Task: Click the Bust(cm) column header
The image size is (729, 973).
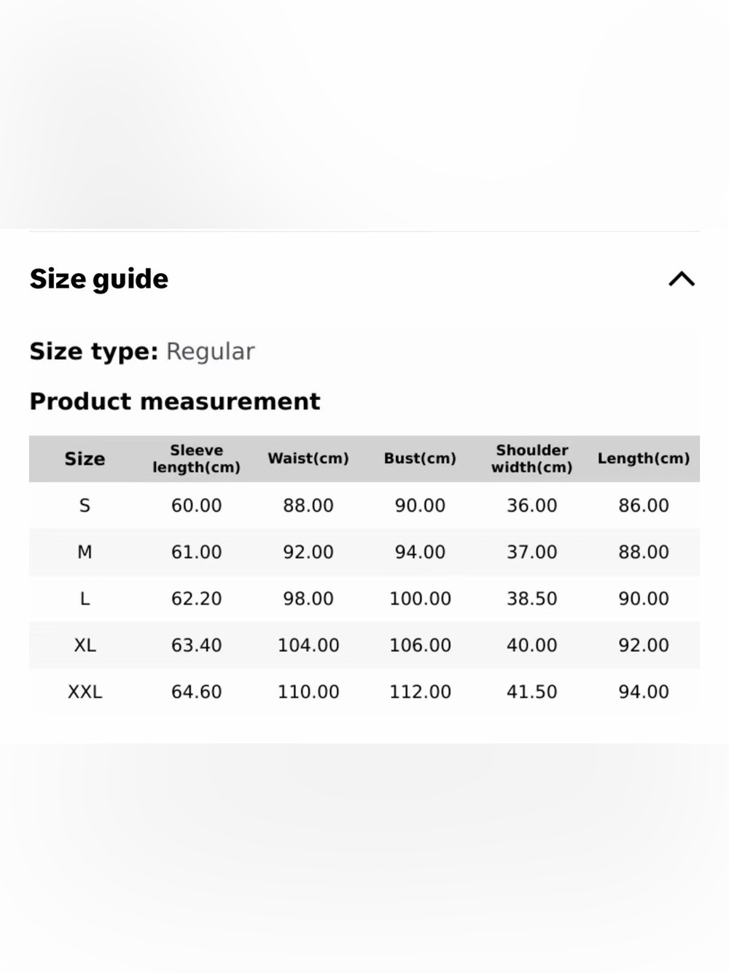Action: [420, 458]
